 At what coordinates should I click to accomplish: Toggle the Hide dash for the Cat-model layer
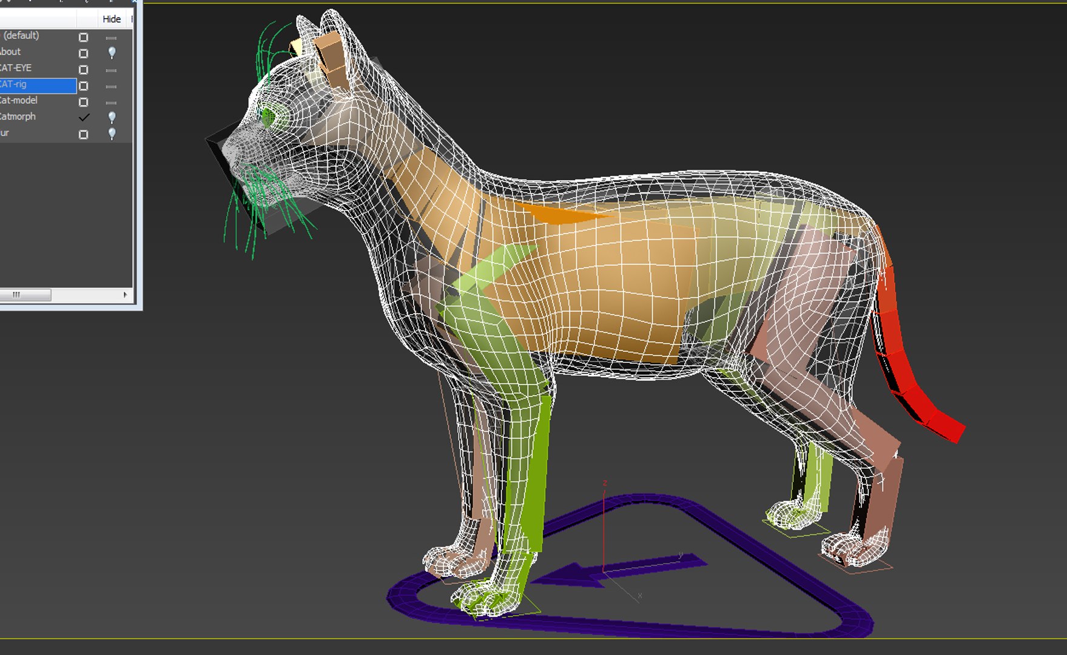coord(111,102)
